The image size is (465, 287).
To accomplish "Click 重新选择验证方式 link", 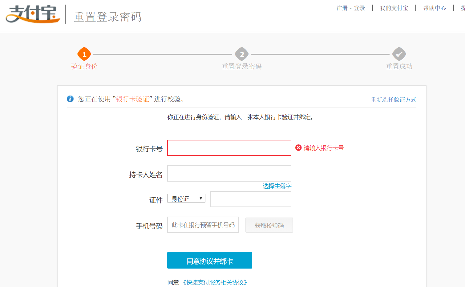I will click(394, 100).
